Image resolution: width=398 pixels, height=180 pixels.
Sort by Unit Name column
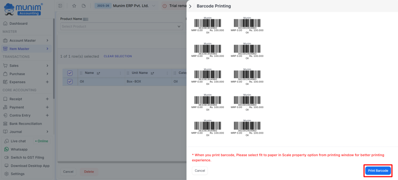(x=152, y=73)
